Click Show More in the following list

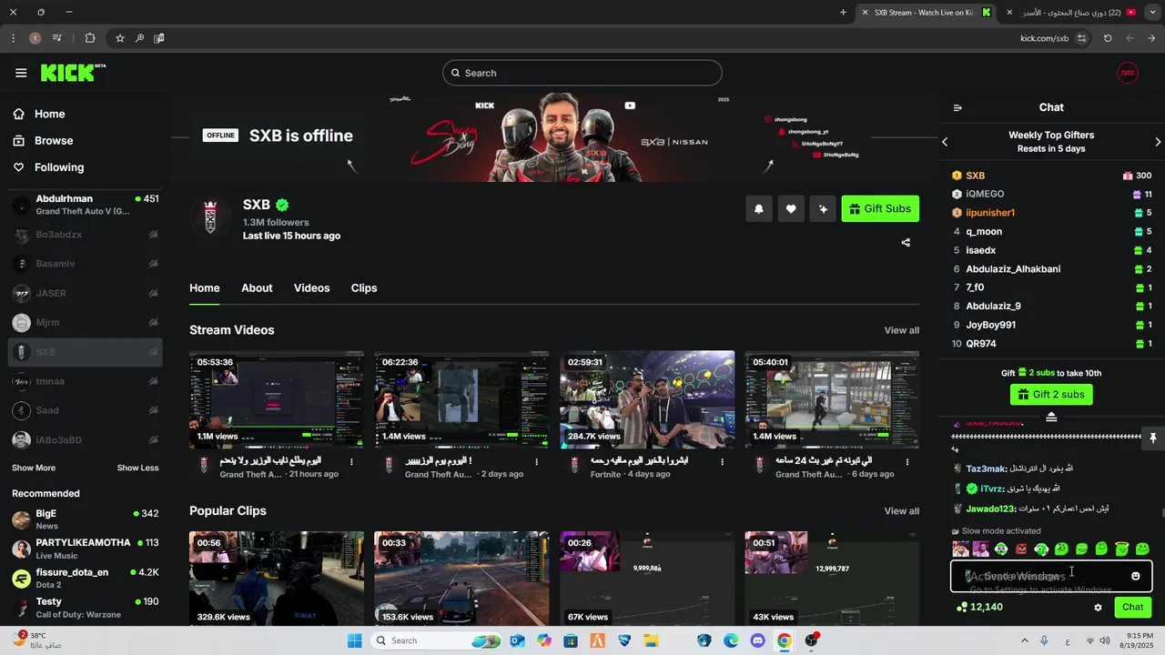point(34,468)
